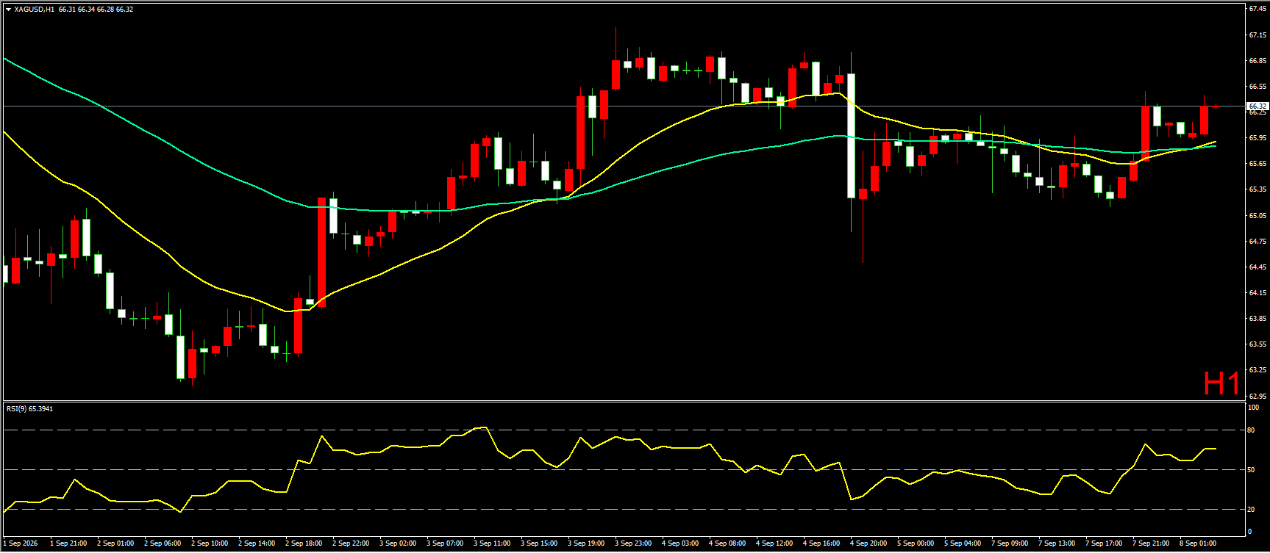Click the 2 Sep 18:00 time label
Image resolution: width=1270 pixels, height=553 pixels.
click(x=304, y=543)
